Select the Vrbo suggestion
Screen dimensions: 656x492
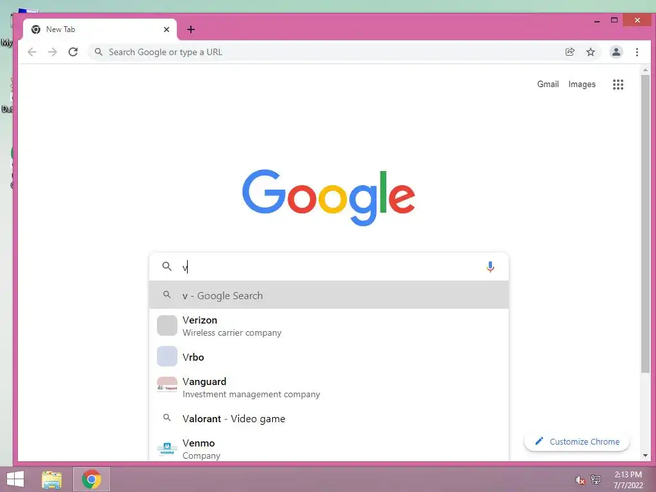pos(329,357)
